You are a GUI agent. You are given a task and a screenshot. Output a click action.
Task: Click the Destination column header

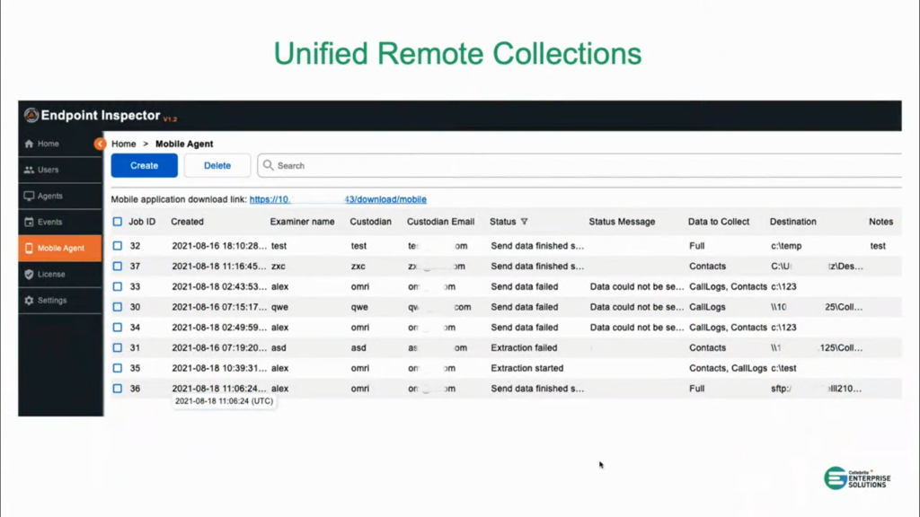[793, 222]
